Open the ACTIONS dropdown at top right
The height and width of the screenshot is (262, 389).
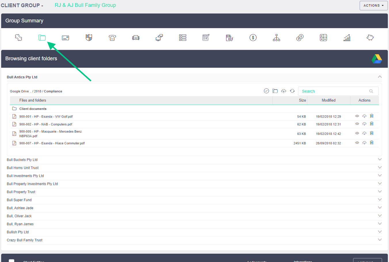[373, 5]
